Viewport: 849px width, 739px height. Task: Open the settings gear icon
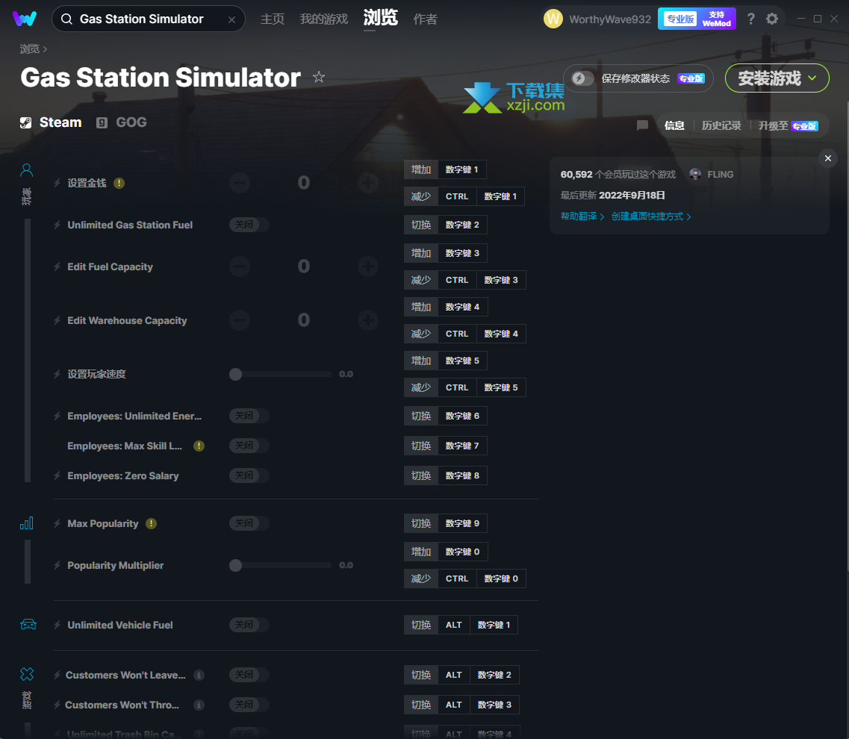tap(772, 19)
